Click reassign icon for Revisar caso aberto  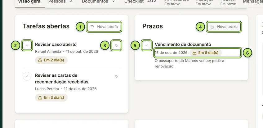(x=116, y=45)
